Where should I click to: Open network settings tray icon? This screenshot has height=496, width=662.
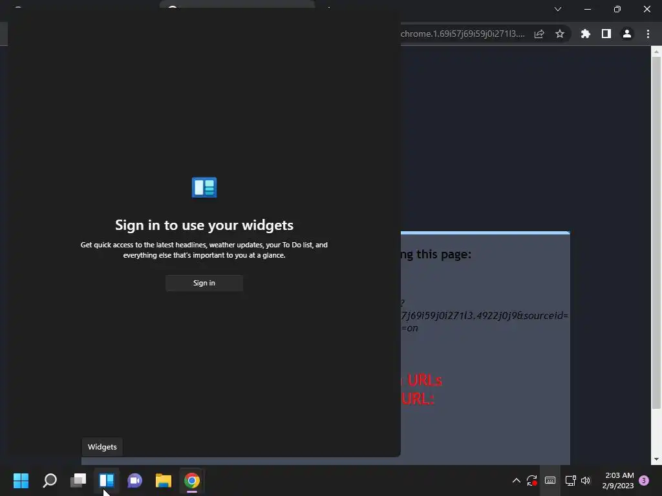[x=570, y=480]
